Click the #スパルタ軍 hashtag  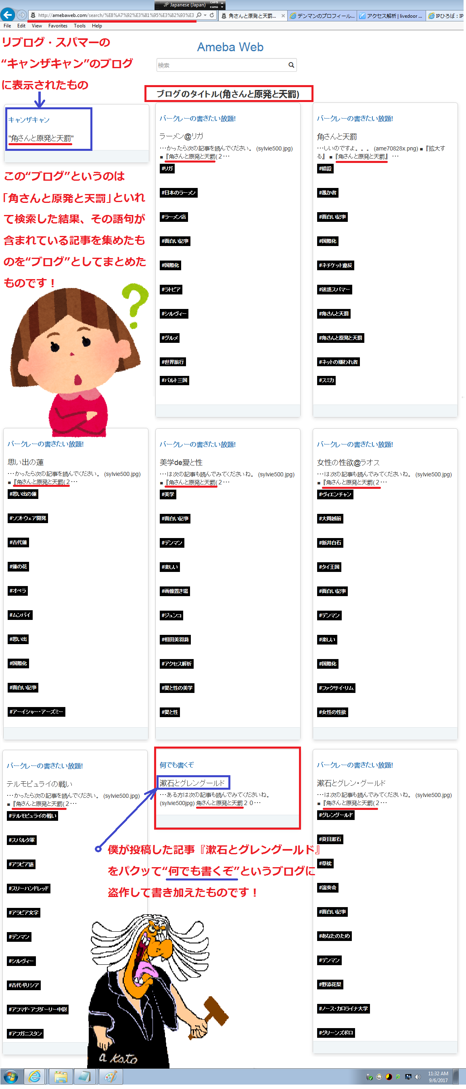coord(21,840)
